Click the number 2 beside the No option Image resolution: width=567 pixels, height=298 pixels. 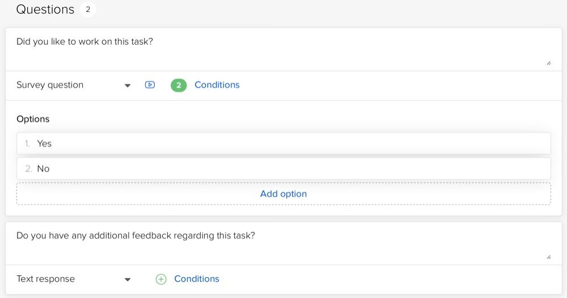pyautogui.click(x=28, y=169)
